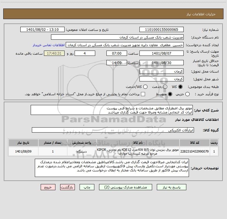This screenshot has width=227, height=219.
Task: Click the استان محل تحویل label
Action: tap(205, 71)
